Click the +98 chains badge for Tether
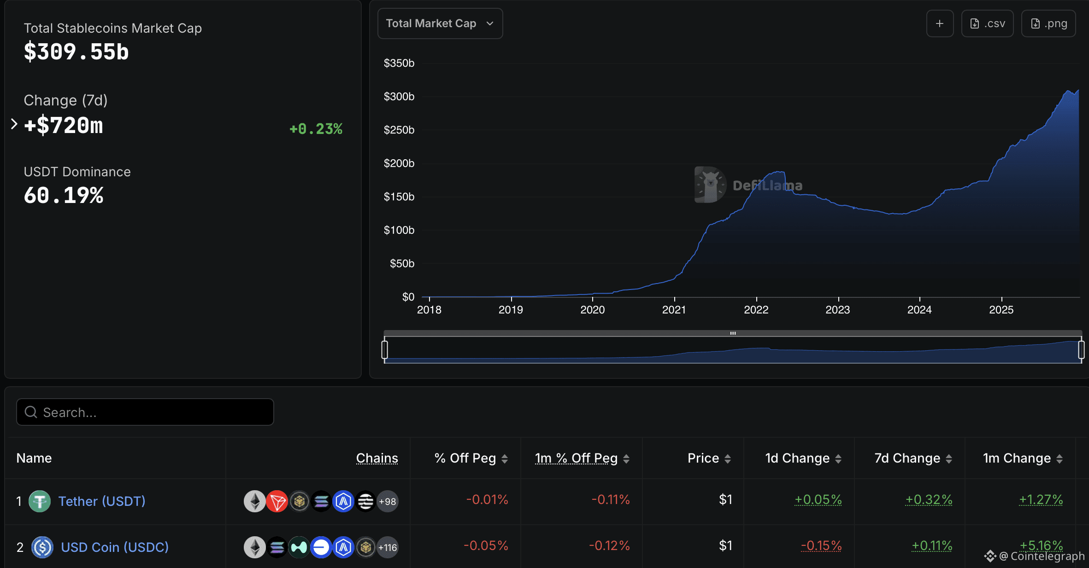 click(388, 501)
